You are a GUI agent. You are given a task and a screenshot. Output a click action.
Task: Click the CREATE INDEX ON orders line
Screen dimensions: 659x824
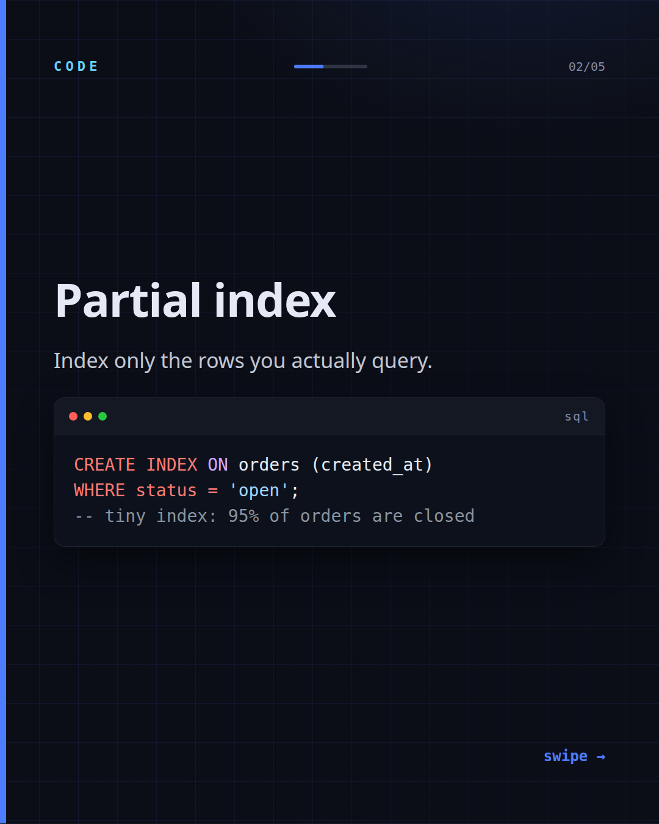(x=253, y=465)
